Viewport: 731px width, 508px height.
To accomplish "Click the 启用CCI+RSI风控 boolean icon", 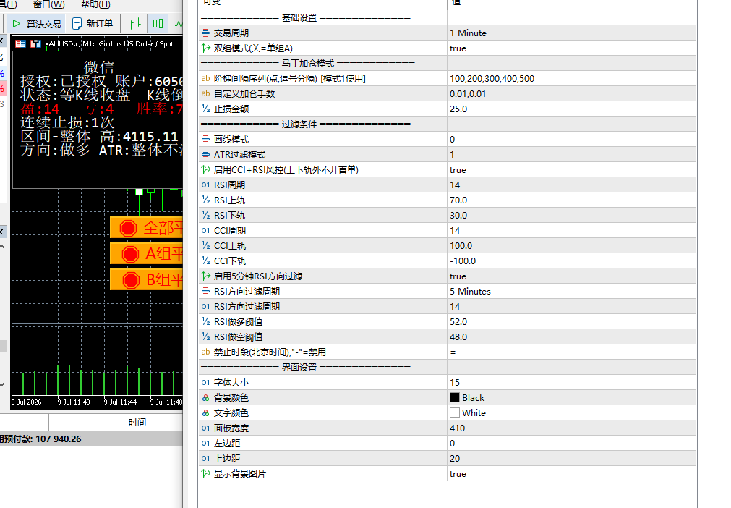I will coord(205,170).
